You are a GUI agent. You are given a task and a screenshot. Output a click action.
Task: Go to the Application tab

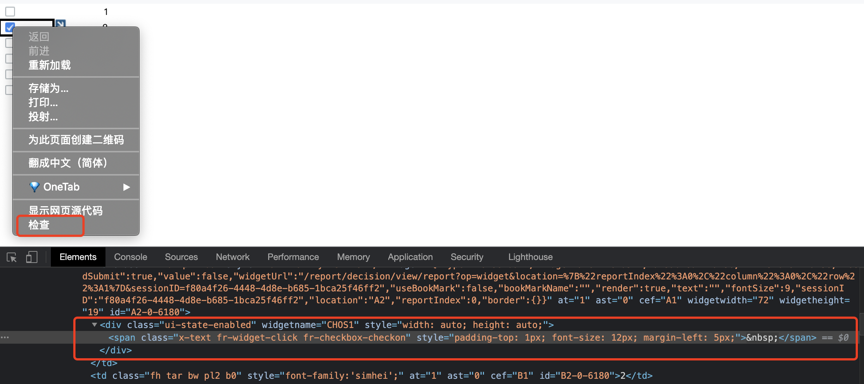point(410,257)
